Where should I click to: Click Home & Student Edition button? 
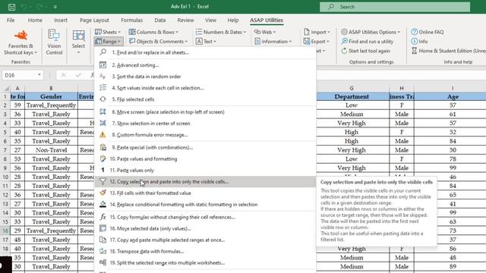click(449, 51)
